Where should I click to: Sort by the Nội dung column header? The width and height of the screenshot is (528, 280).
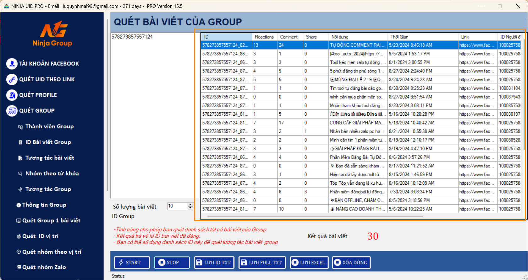tap(358, 37)
